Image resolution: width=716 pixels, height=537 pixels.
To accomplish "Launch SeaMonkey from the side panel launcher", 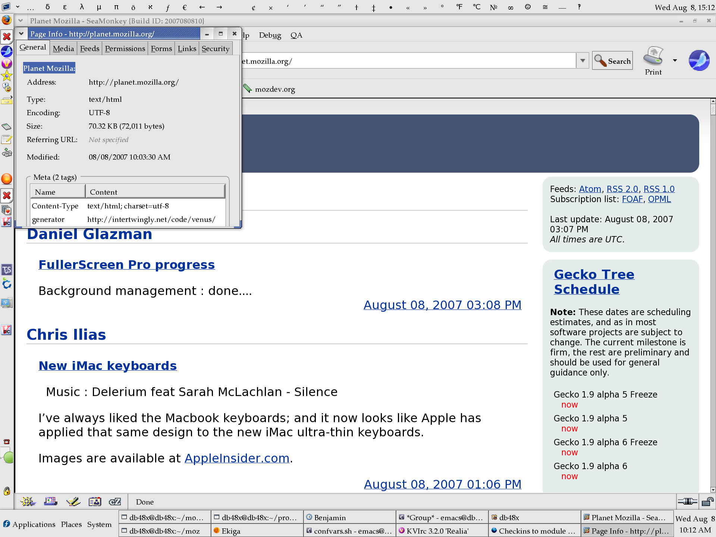I will 7,51.
